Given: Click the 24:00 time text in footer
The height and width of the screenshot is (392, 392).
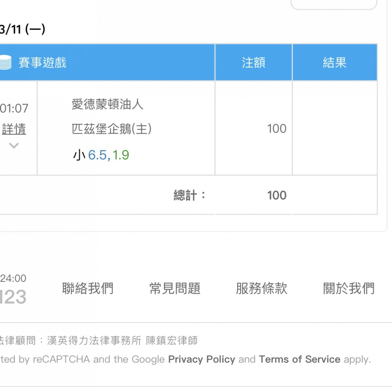Looking at the screenshot, I should click(x=13, y=278).
